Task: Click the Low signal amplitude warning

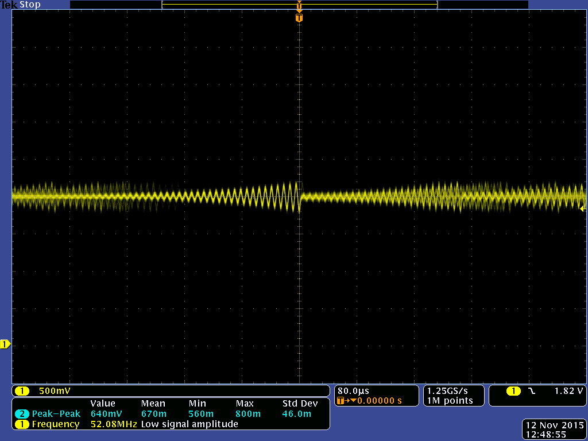Action: point(189,424)
